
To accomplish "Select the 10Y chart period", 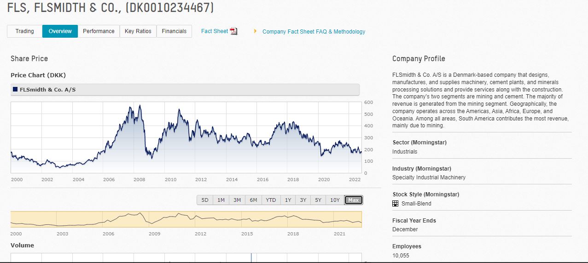I will pos(335,200).
